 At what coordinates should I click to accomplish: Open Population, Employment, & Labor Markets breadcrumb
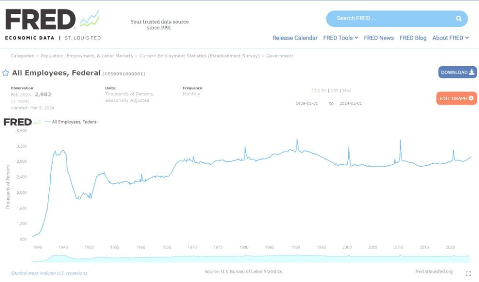(x=87, y=56)
